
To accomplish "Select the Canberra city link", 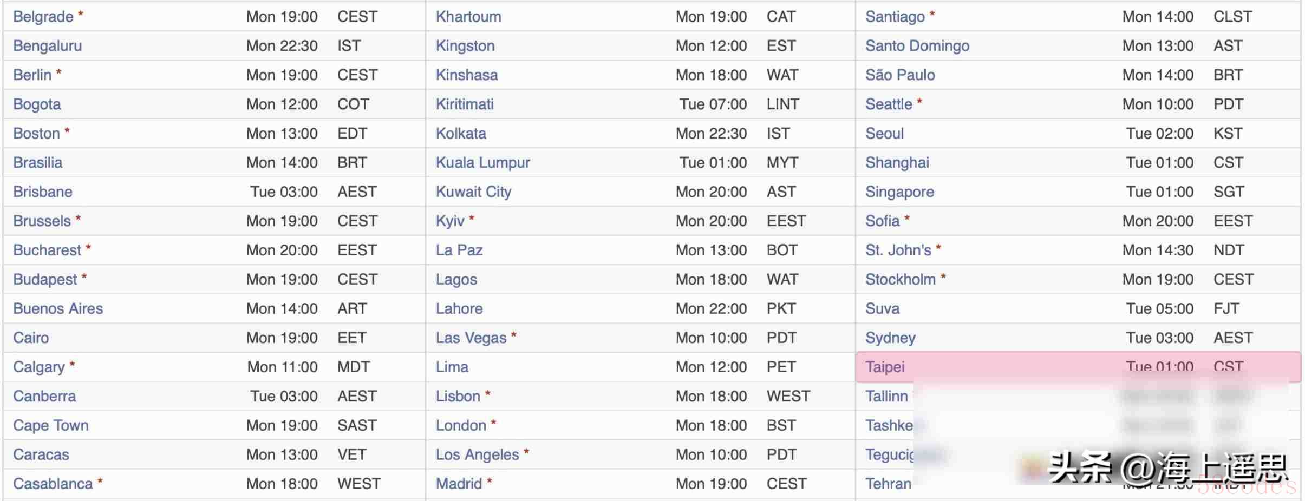I will pos(44,397).
